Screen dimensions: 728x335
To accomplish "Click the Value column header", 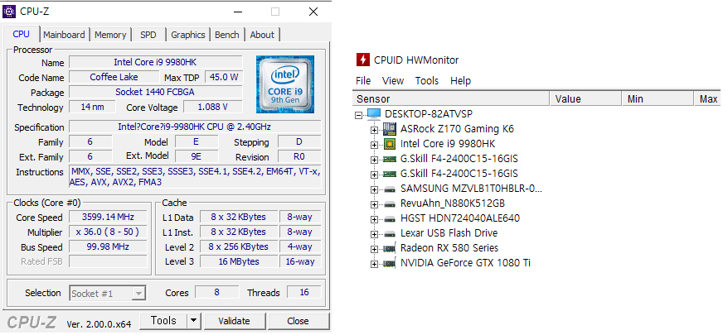I will 585,98.
